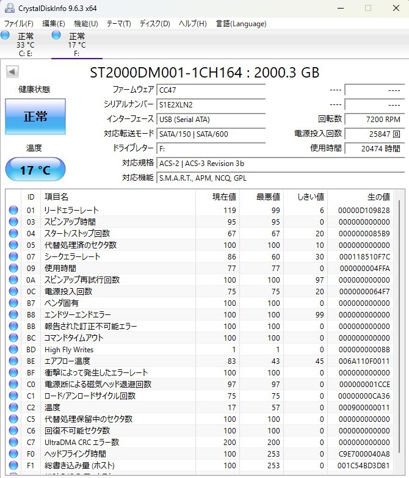Click status circle of row C2 温度
409x478 pixels.
(x=13, y=407)
